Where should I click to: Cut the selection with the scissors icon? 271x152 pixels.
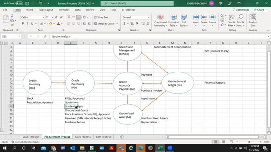pyautogui.click(x=12, y=16)
